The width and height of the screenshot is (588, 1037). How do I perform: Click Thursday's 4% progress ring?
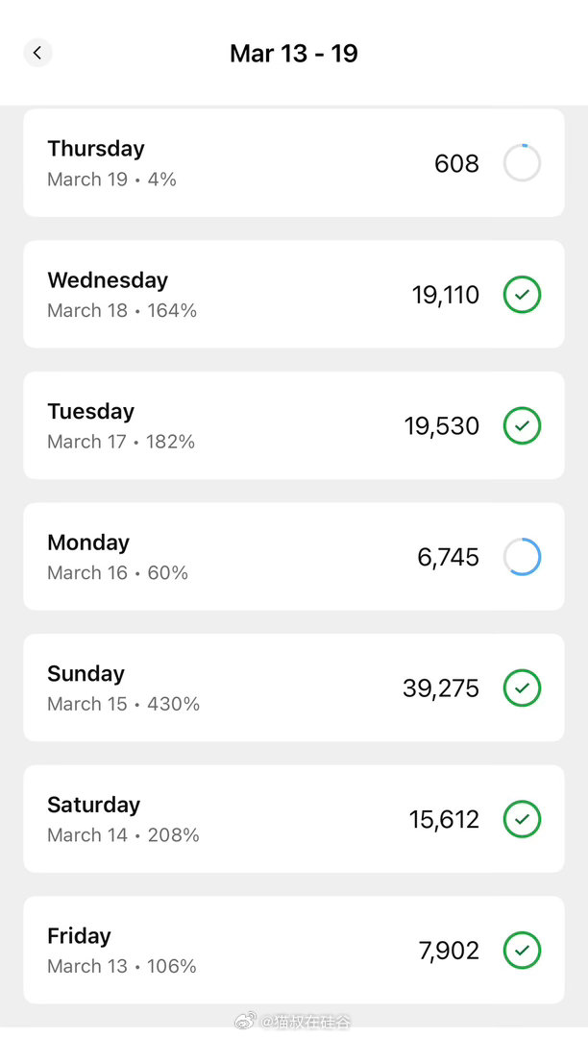point(522,163)
